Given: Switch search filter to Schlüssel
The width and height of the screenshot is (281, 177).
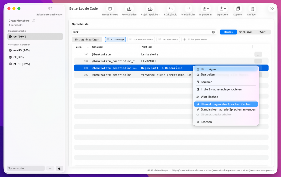Looking at the screenshot, I should [245, 32].
